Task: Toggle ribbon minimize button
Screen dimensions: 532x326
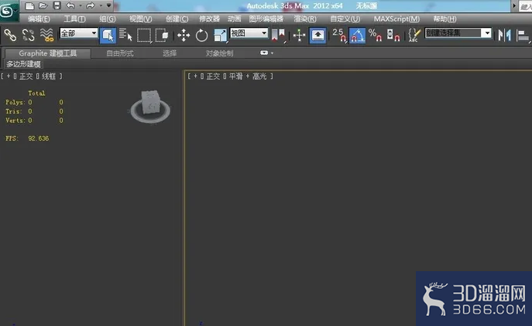Action: (x=264, y=53)
